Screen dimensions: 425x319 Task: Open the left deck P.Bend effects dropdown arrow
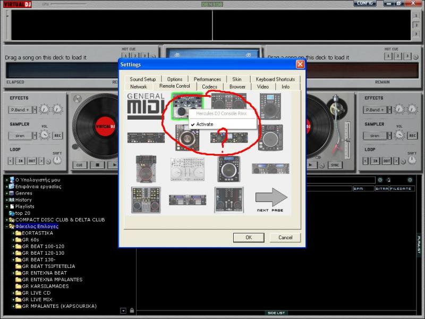(35, 110)
